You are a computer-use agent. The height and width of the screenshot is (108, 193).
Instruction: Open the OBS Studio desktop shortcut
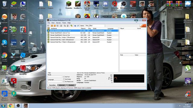(124, 5)
